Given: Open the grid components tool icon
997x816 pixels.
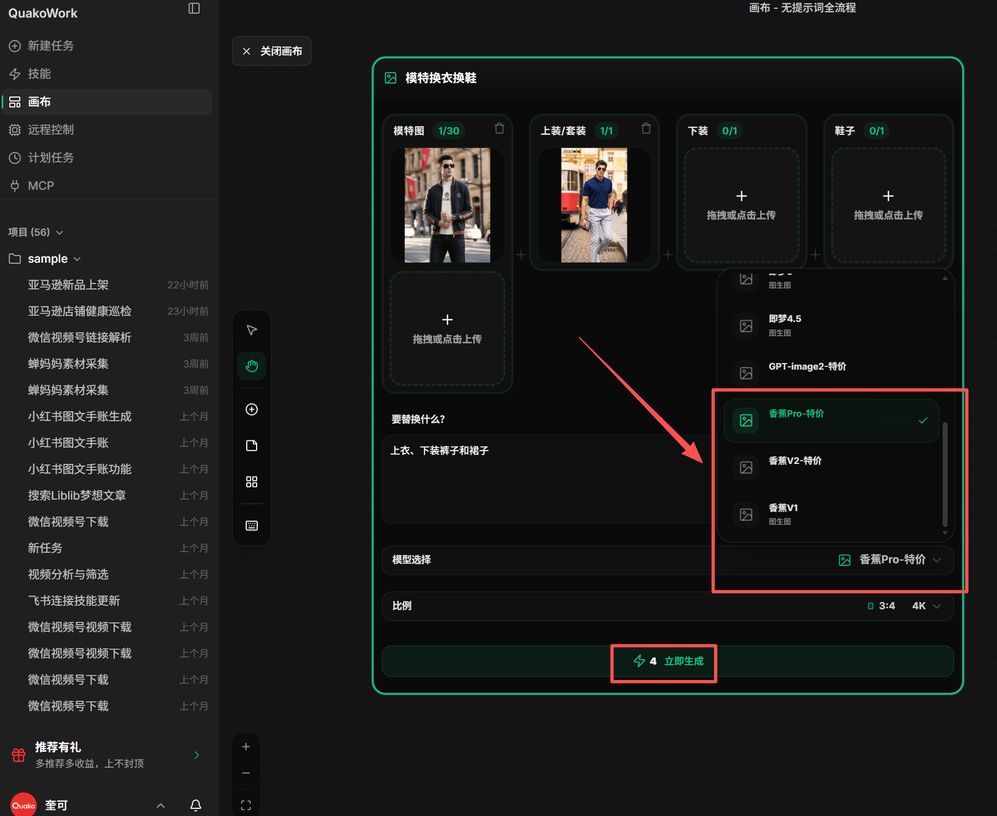Looking at the screenshot, I should (x=252, y=482).
